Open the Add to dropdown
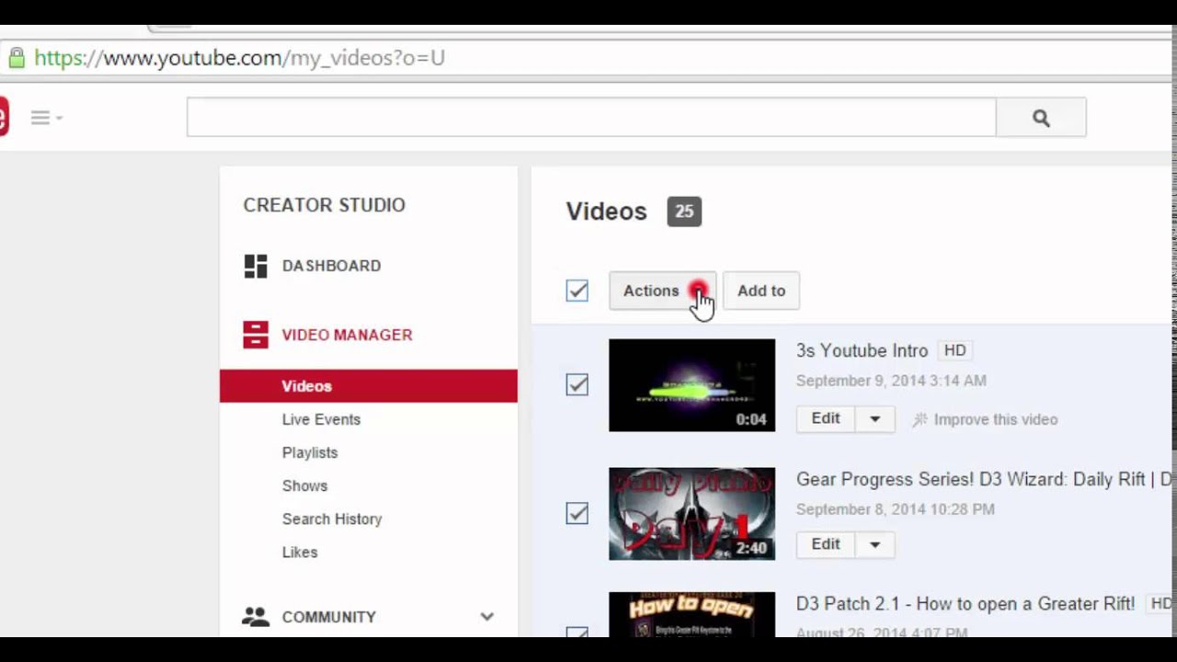 tap(761, 291)
